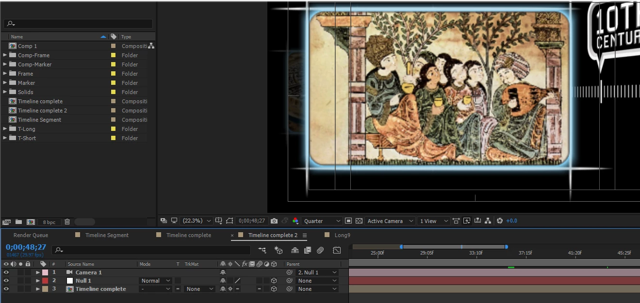This screenshot has width=640, height=303.
Task: Open the grid and guide options icon
Action: click(x=219, y=221)
